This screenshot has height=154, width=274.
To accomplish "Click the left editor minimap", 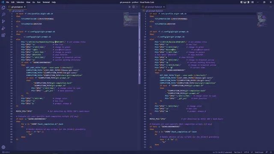I will [131, 19].
